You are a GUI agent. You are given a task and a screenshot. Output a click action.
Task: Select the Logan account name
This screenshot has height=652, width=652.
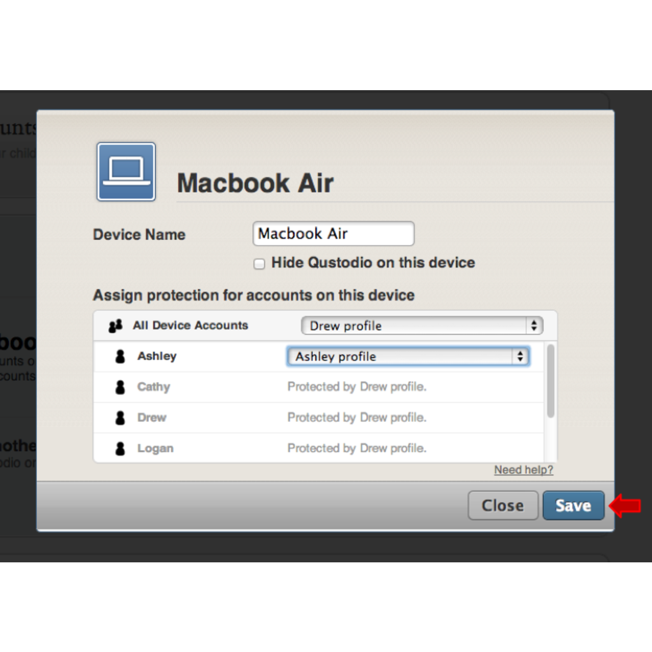155,448
